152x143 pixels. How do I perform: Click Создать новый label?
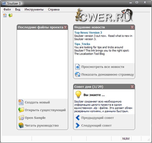(x=37, y=102)
